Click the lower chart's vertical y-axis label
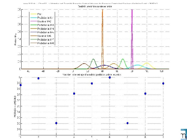The height and width of the screenshot is (140, 187). 15,106
